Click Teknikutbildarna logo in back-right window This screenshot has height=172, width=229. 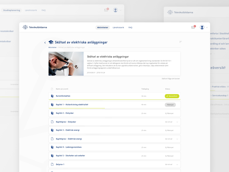180,12
